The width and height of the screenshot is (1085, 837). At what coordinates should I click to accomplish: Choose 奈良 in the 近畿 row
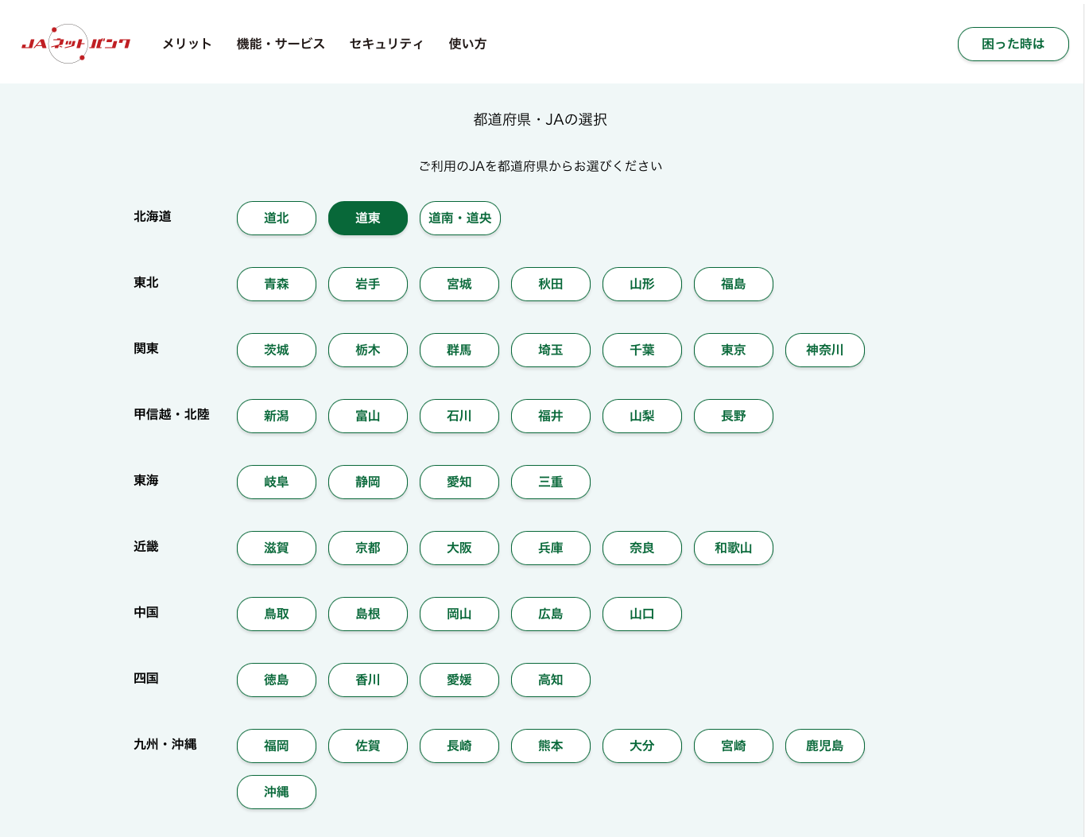[642, 548]
